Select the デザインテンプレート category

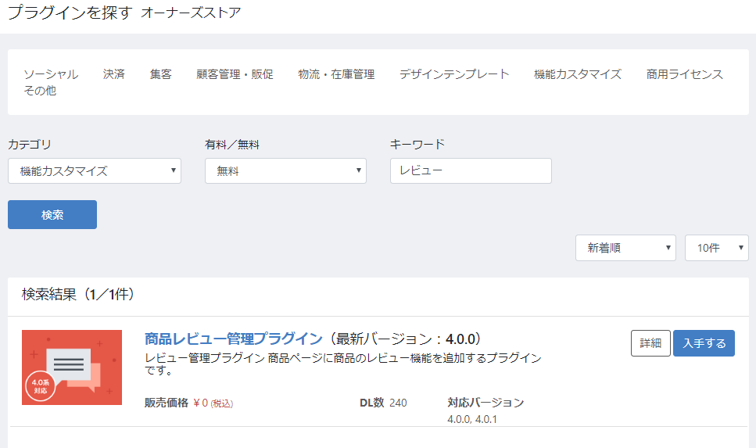click(x=454, y=74)
